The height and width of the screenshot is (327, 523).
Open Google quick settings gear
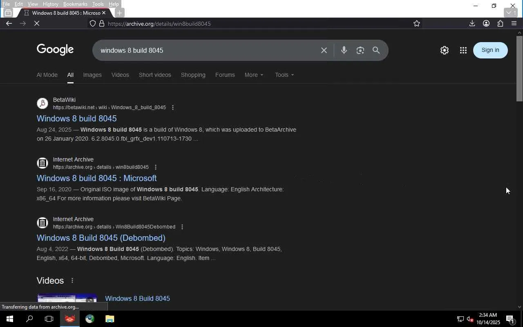click(444, 50)
